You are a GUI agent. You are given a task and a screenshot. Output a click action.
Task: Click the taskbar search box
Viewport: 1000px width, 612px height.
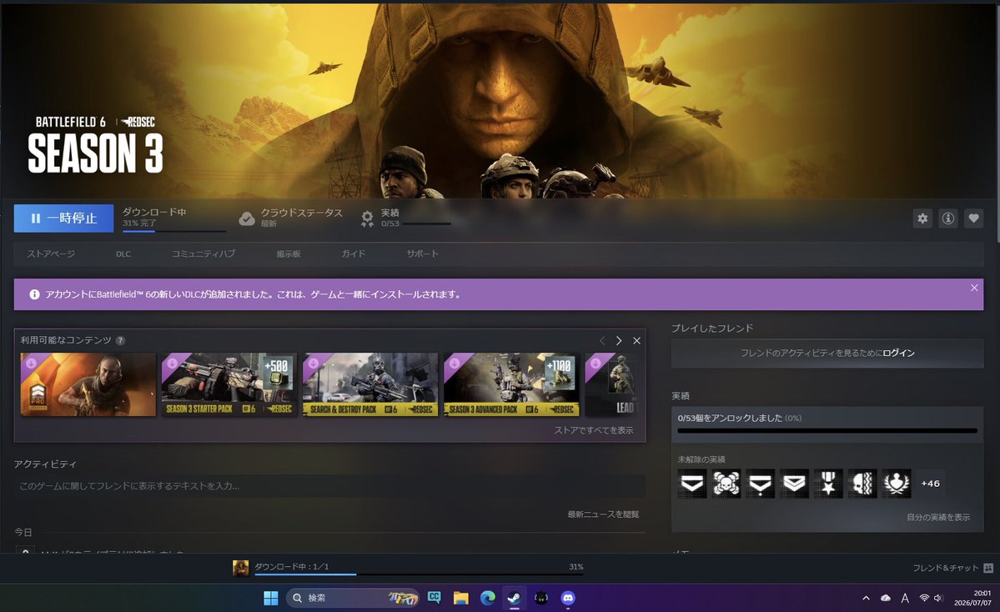[353, 598]
